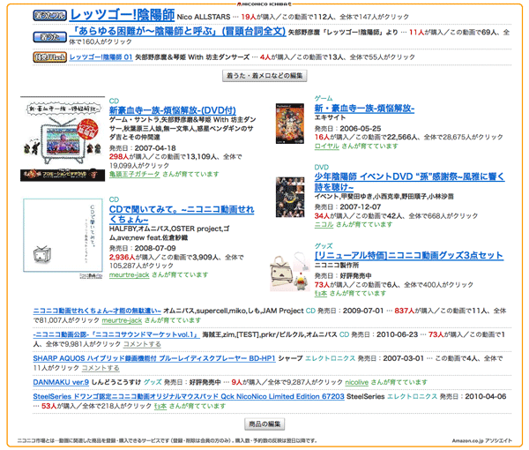Click the user link under the グッズ3点セット item
This screenshot has height=450, width=529.
click(x=321, y=293)
